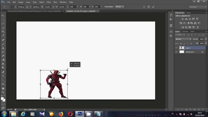The width and height of the screenshot is (208, 117).
Task: Open the Layers panel flyout menu
Action: pos(206,32)
